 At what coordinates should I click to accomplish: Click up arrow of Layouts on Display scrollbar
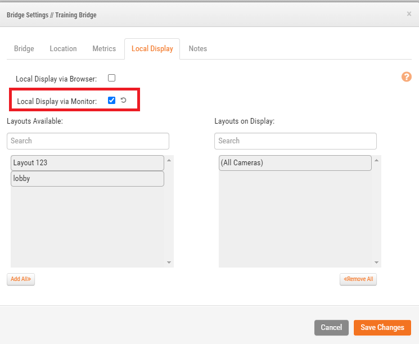click(x=376, y=160)
